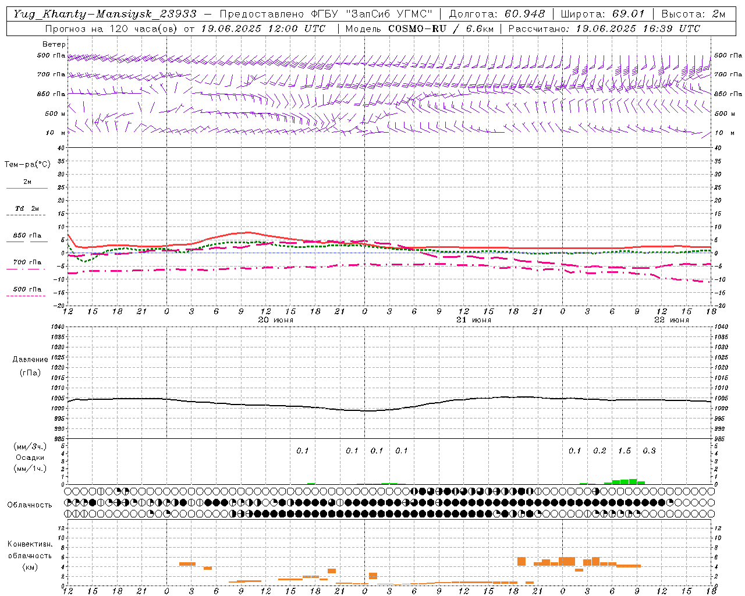
Task: Click pink dash-dot line sample under 700 гПа legend
Action: coord(27,269)
